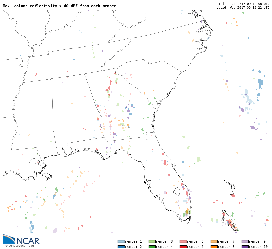This screenshot has width=272, height=249.
Task: Click the NCAR logo
Action: click(21, 239)
